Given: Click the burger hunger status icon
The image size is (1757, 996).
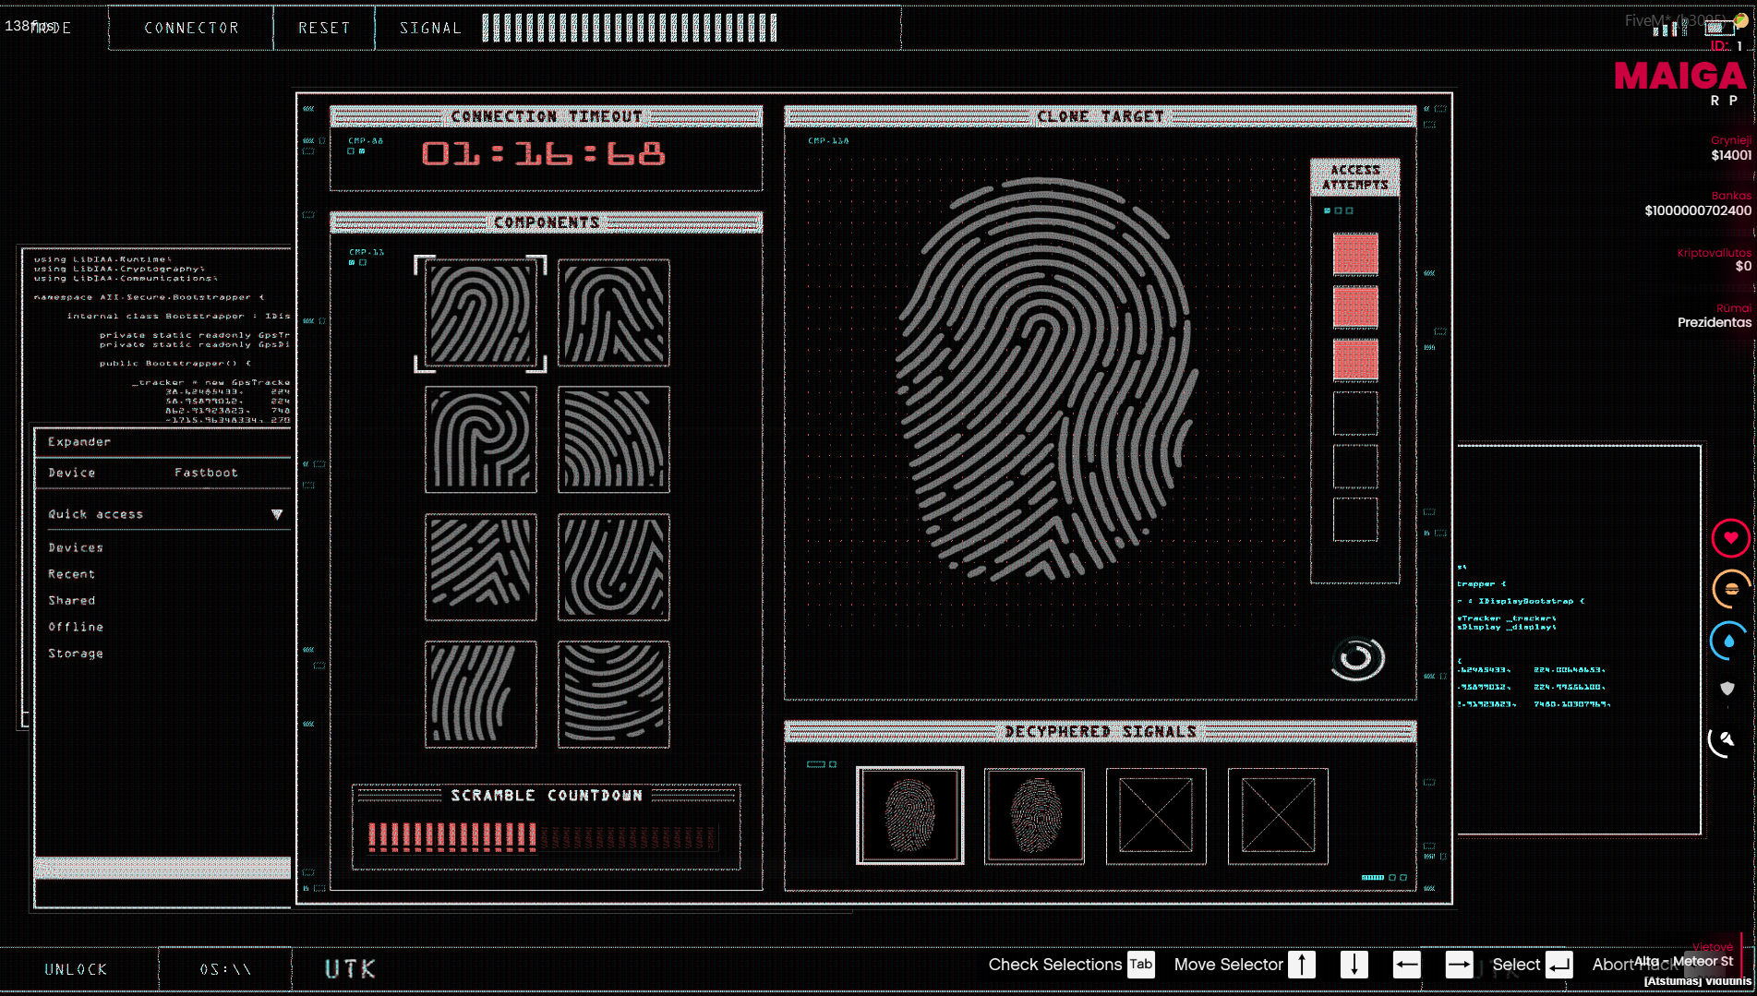Looking at the screenshot, I should pyautogui.click(x=1730, y=589).
